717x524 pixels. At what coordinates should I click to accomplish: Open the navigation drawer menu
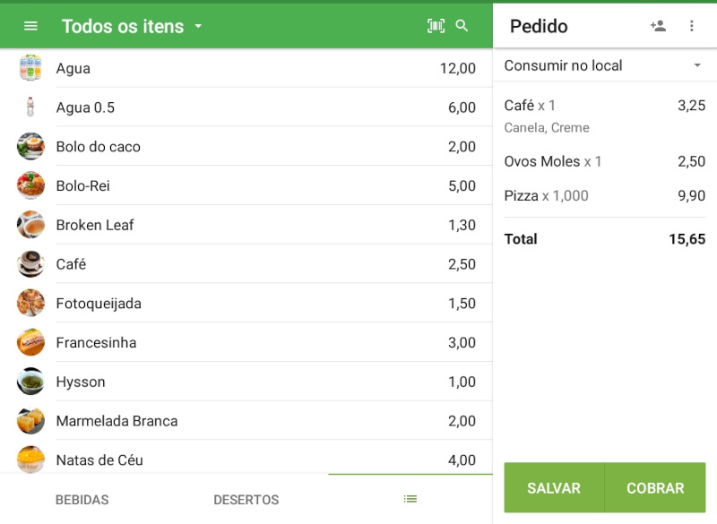coord(31,25)
